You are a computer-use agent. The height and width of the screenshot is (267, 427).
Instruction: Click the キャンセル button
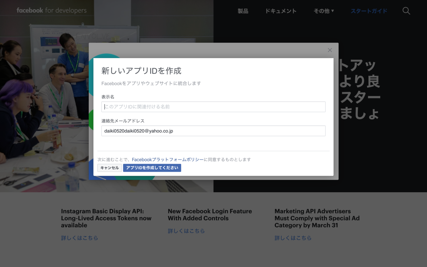[110, 168]
